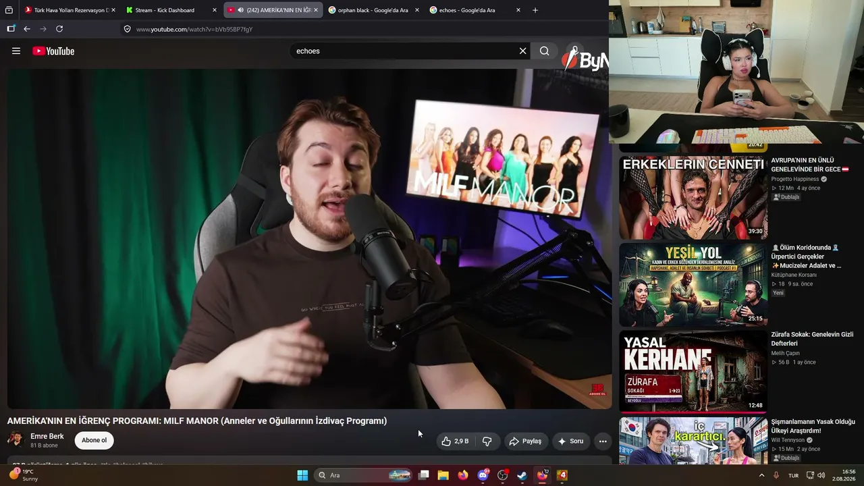Reload the current YouTube page

point(59,29)
